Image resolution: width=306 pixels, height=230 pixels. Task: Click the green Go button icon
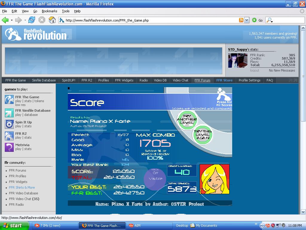point(254,20)
